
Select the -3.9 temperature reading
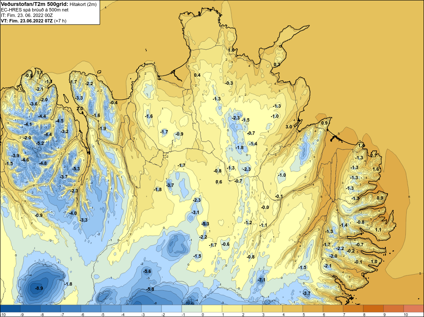pos(15,156)
